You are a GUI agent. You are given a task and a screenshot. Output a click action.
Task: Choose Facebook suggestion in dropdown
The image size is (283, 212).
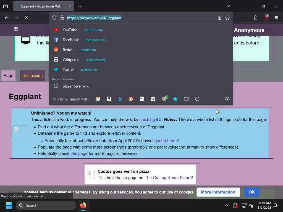pyautogui.click(x=141, y=40)
